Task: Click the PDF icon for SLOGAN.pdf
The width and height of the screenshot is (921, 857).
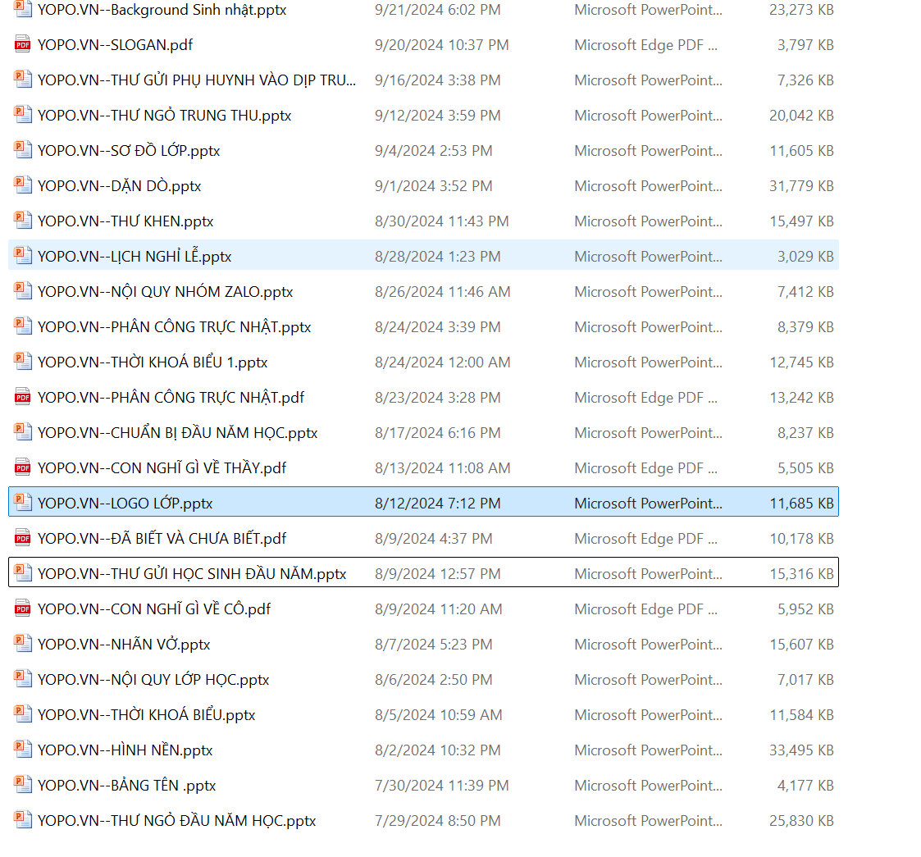Action: tap(23, 45)
